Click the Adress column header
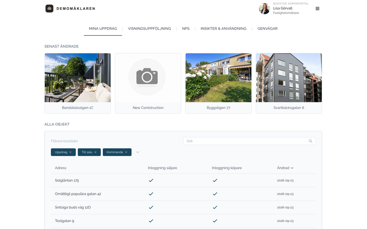This screenshot has height=229, width=367. coord(61,168)
